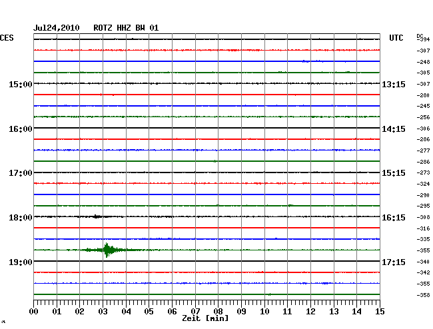Click the "15" minute axis tick label
This screenshot has width=433, height=329.
coord(380,312)
